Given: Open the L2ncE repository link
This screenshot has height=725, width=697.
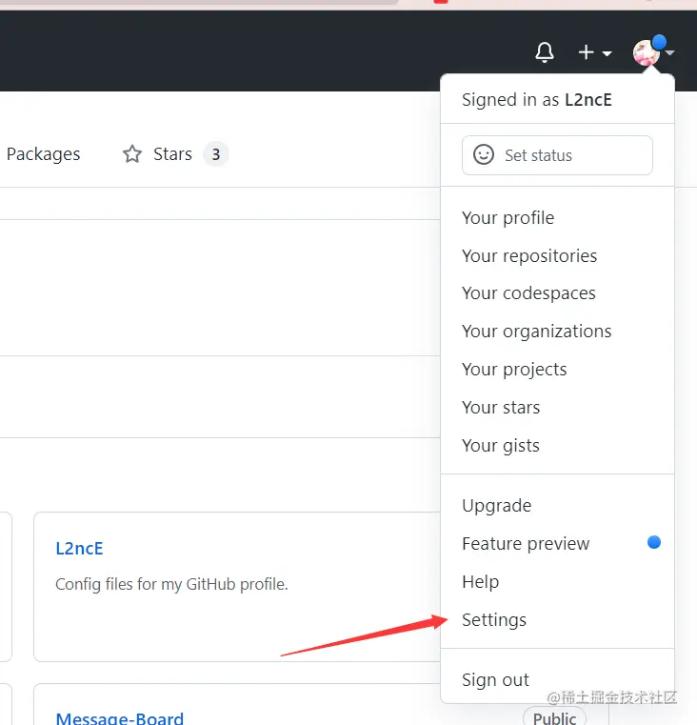Looking at the screenshot, I should tap(79, 549).
